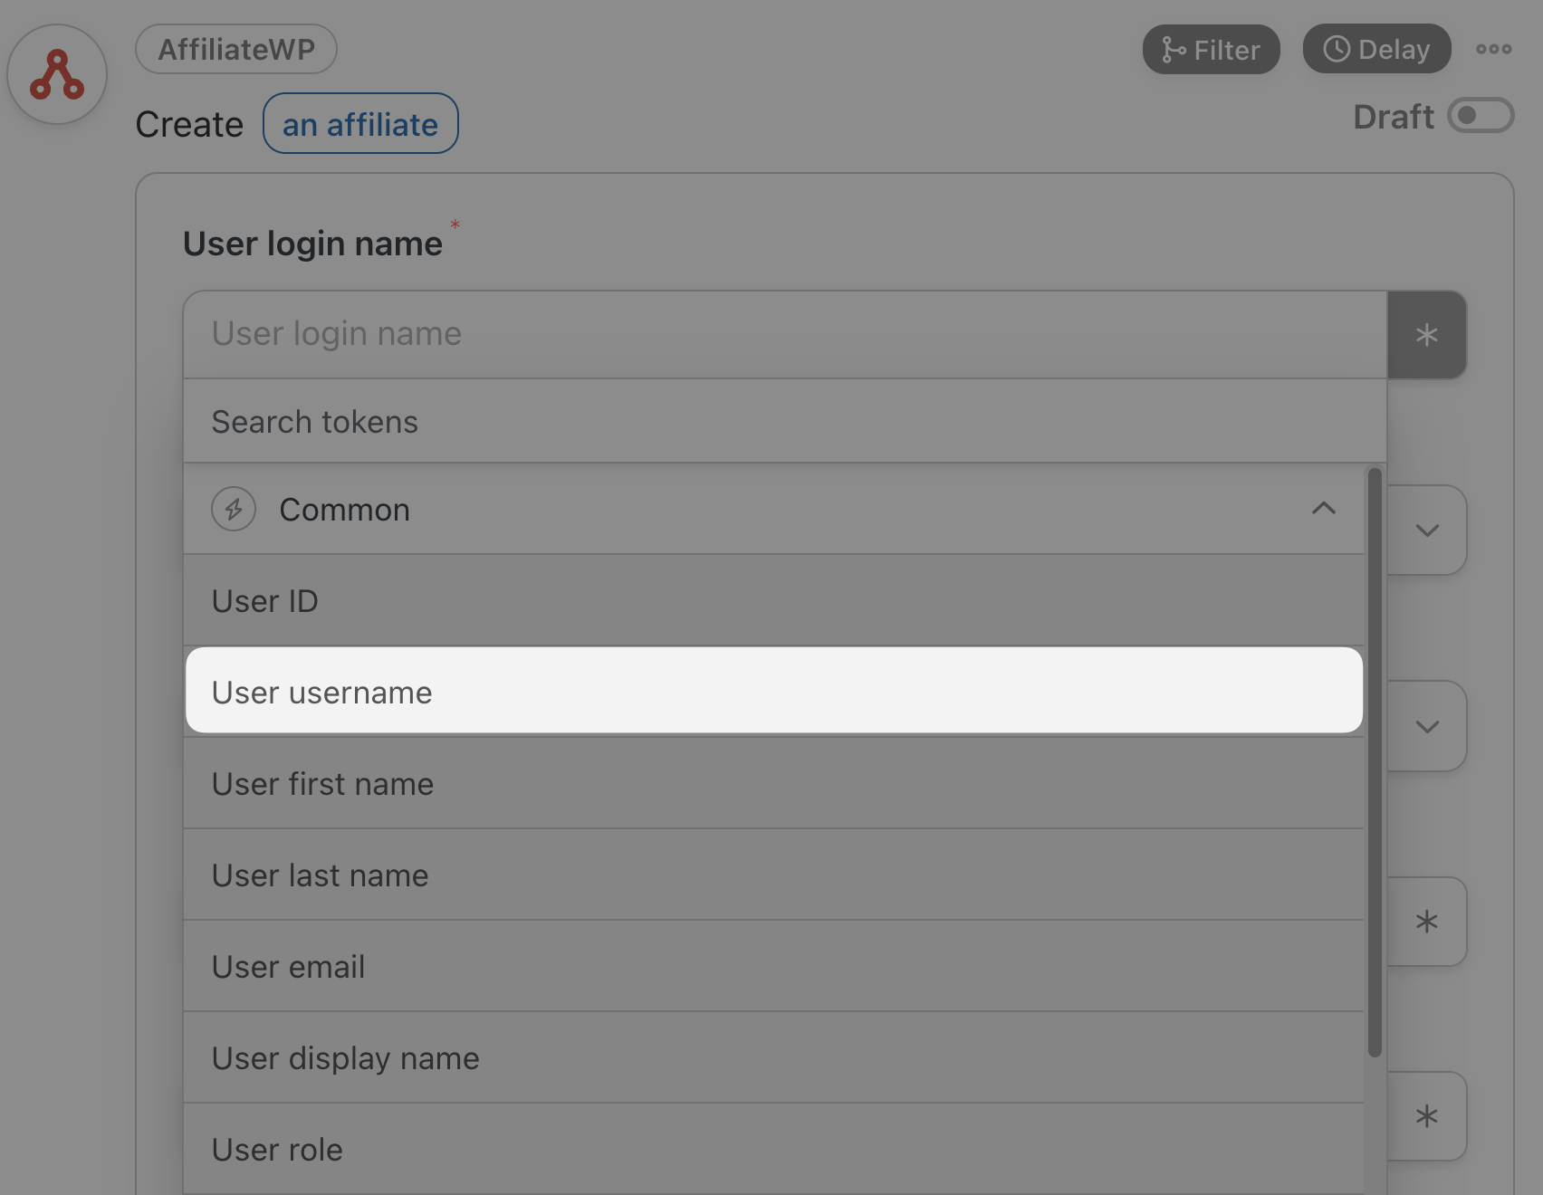This screenshot has width=1543, height=1195.
Task: Pick the User display name token
Action: [773, 1058]
